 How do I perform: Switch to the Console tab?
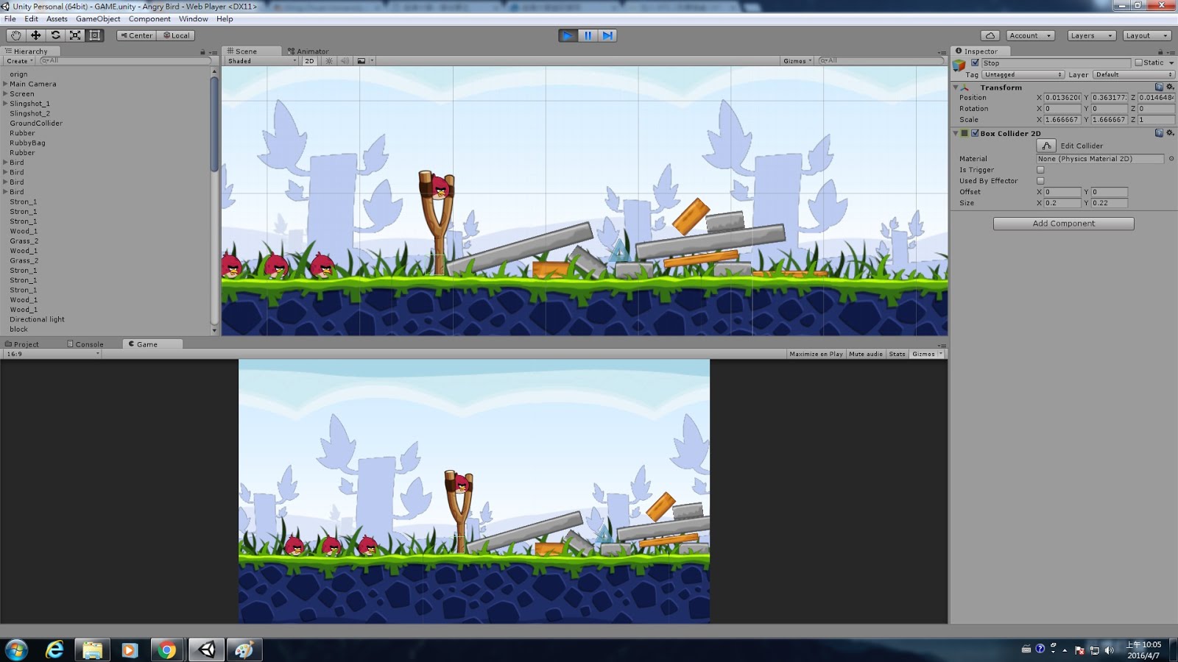pyautogui.click(x=85, y=344)
